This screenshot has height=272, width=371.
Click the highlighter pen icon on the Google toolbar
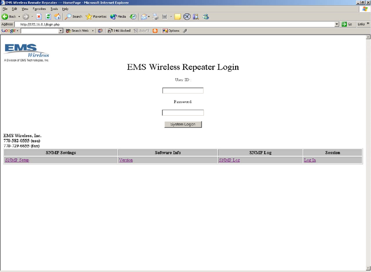point(185,31)
